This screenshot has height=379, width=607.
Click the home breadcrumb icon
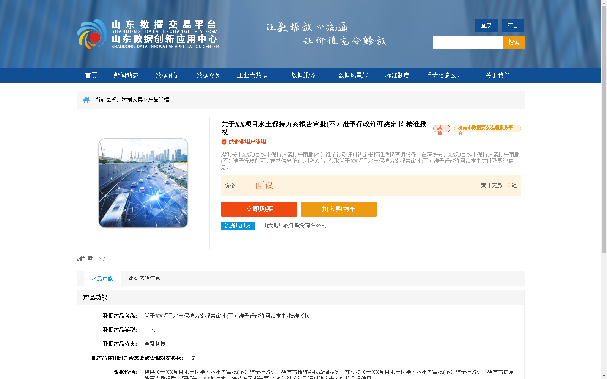86,99
